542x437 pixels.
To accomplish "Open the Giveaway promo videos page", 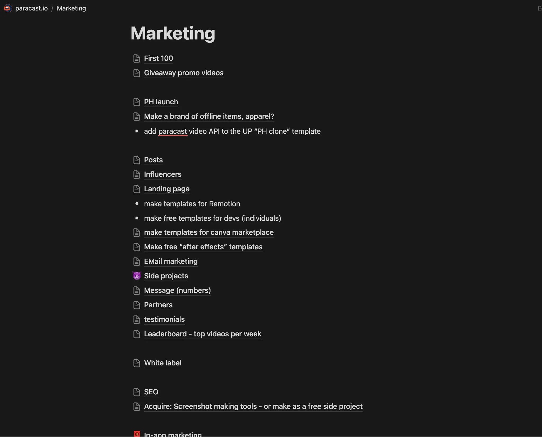I will tap(184, 73).
